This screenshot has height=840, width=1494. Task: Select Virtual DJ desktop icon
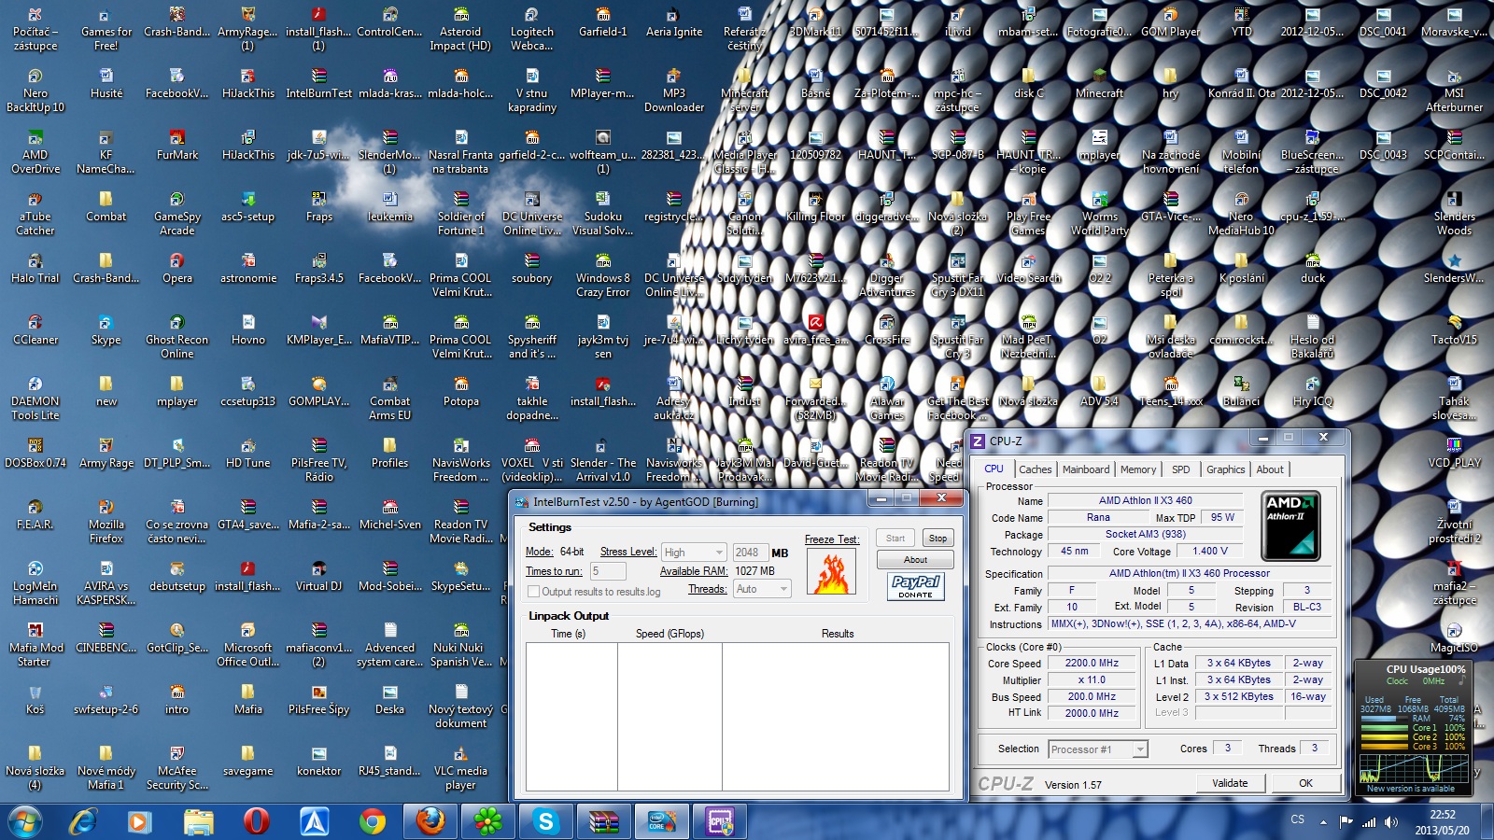click(x=319, y=577)
